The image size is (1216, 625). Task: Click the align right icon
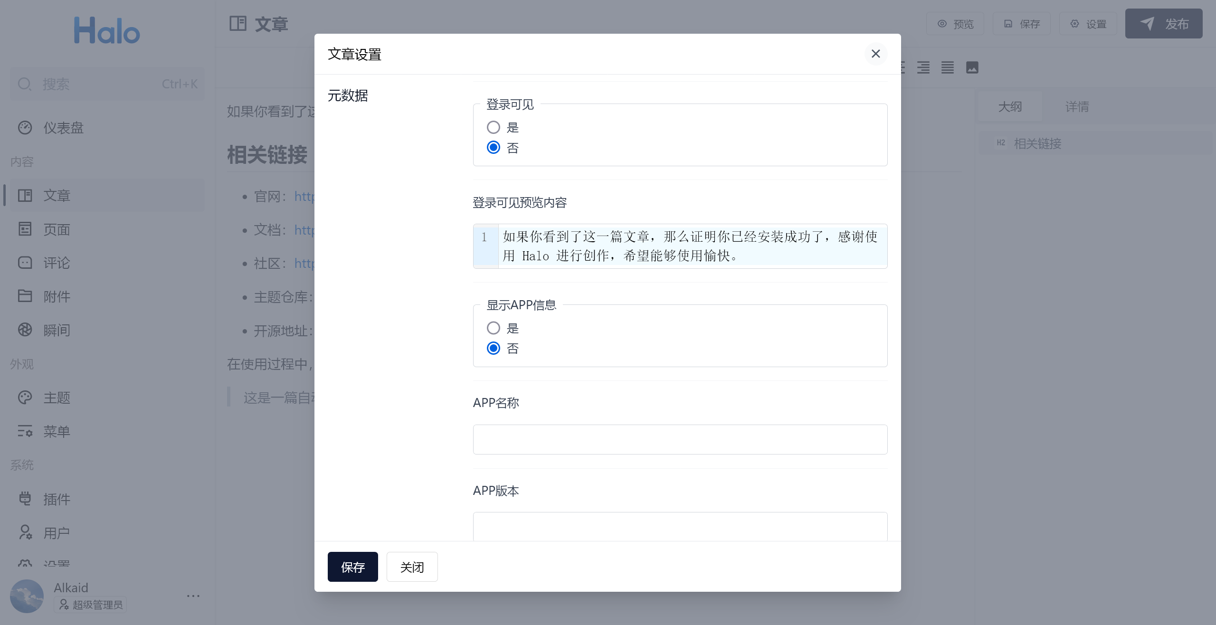point(923,67)
